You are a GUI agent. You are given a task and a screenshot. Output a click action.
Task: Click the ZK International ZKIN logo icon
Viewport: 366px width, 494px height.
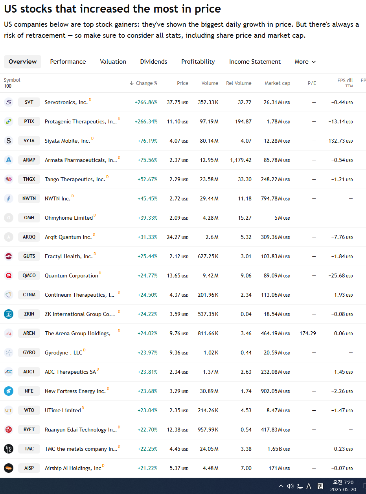tap(9, 314)
